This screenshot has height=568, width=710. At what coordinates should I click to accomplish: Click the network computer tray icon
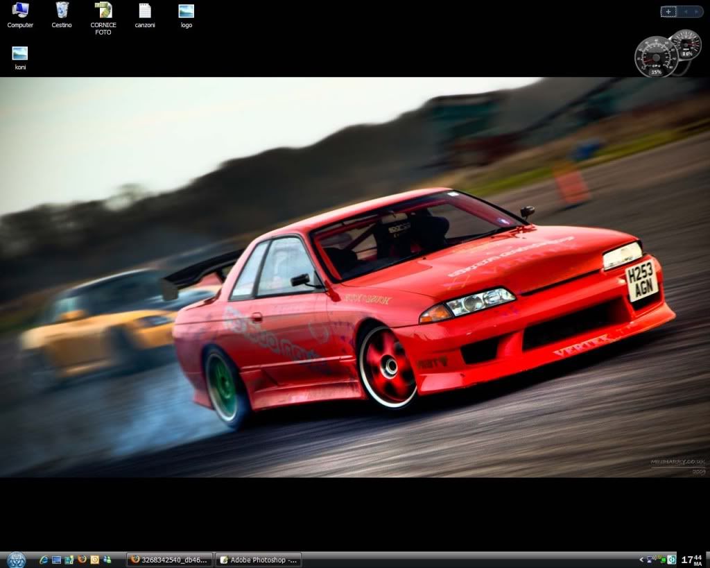(650, 560)
